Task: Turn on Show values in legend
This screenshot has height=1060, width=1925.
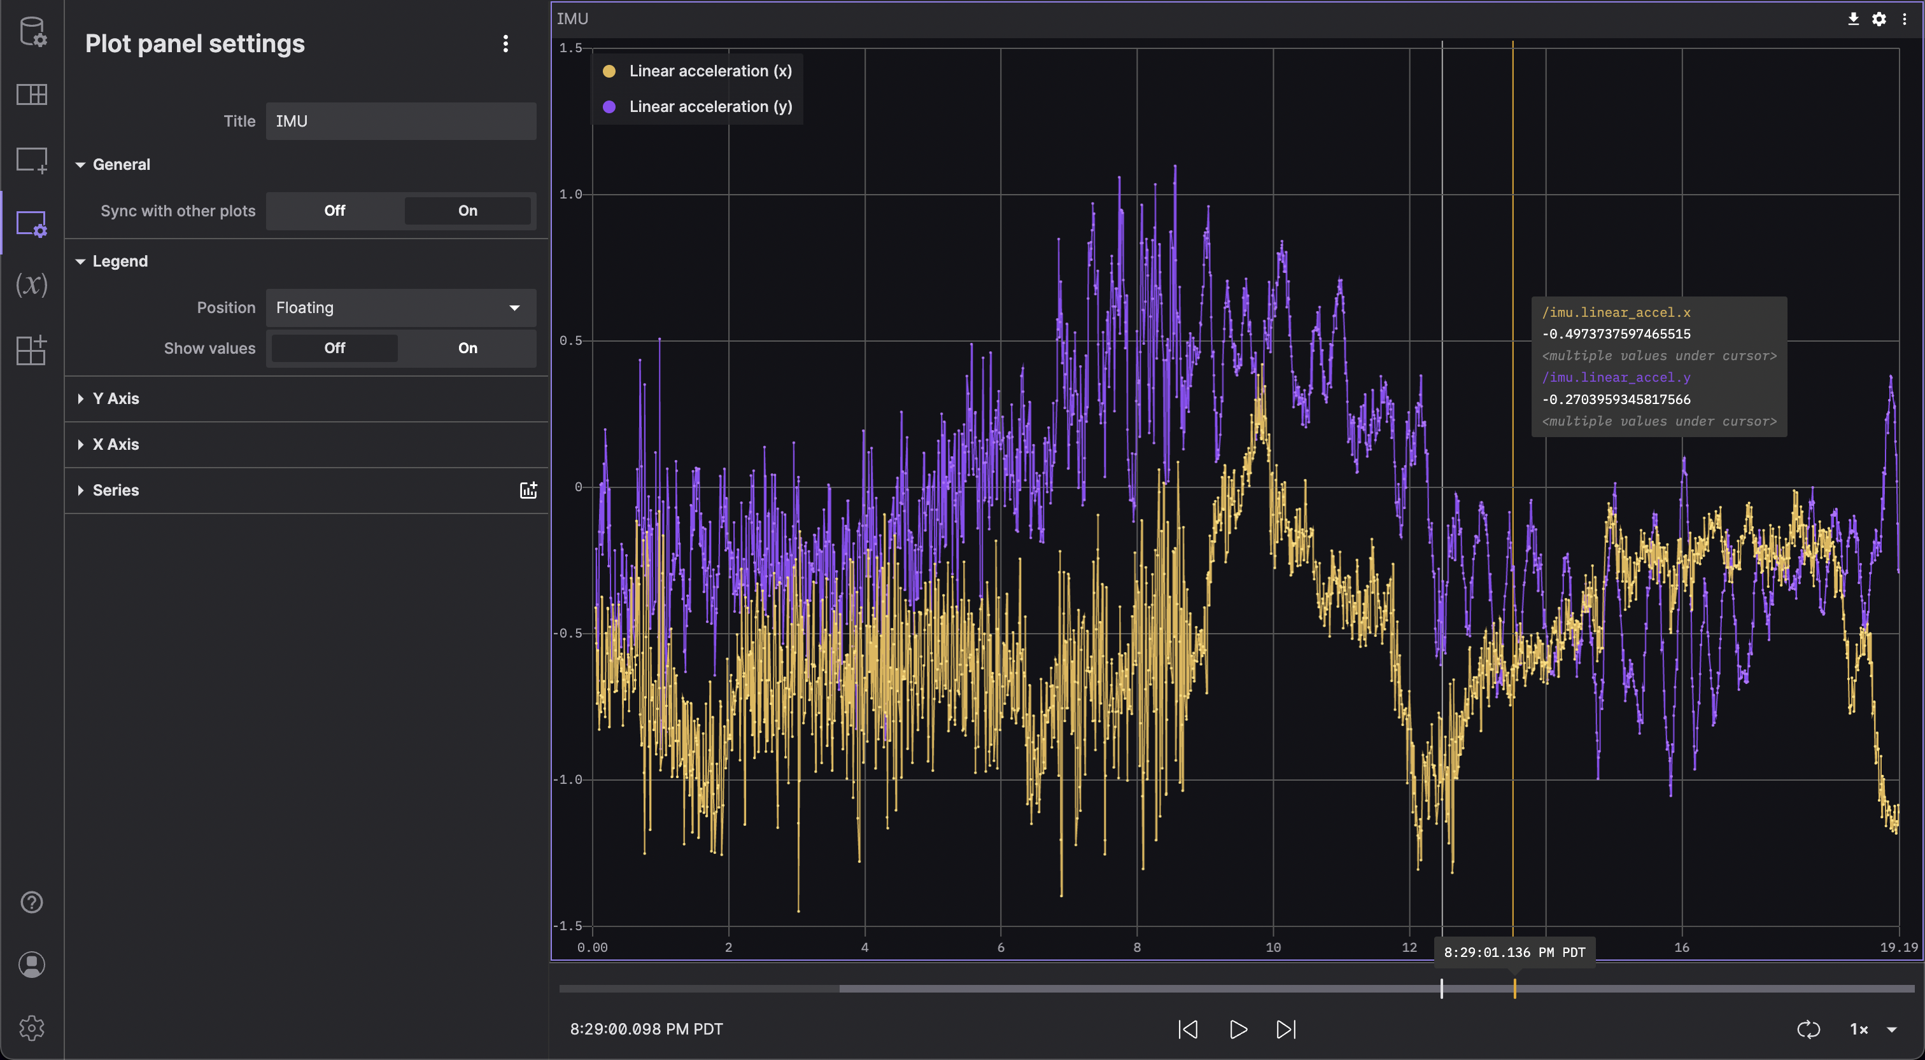Action: pyautogui.click(x=467, y=348)
